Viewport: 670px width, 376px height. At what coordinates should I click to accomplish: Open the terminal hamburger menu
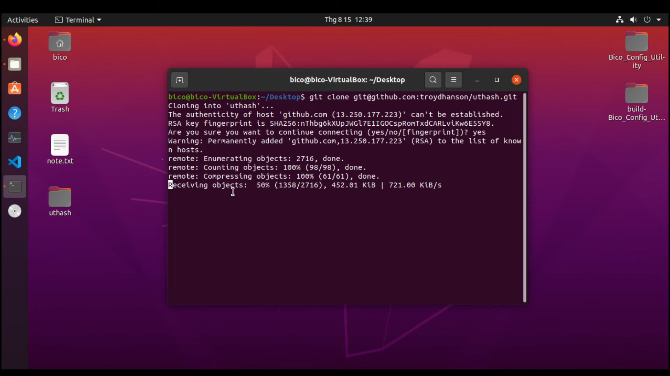pos(454,80)
